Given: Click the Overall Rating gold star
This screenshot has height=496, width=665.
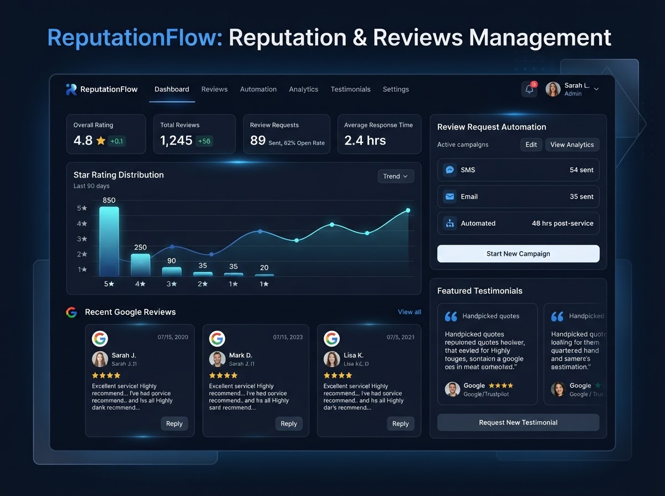Looking at the screenshot, I should point(101,141).
